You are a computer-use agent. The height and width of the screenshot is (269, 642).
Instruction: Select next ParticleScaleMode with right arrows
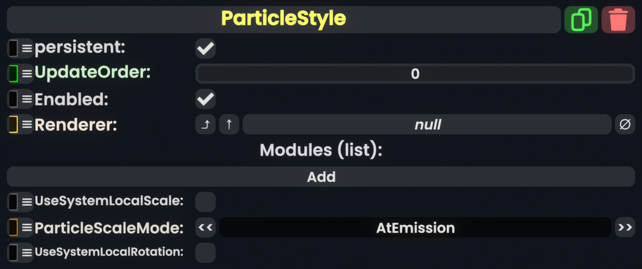pyautogui.click(x=624, y=227)
